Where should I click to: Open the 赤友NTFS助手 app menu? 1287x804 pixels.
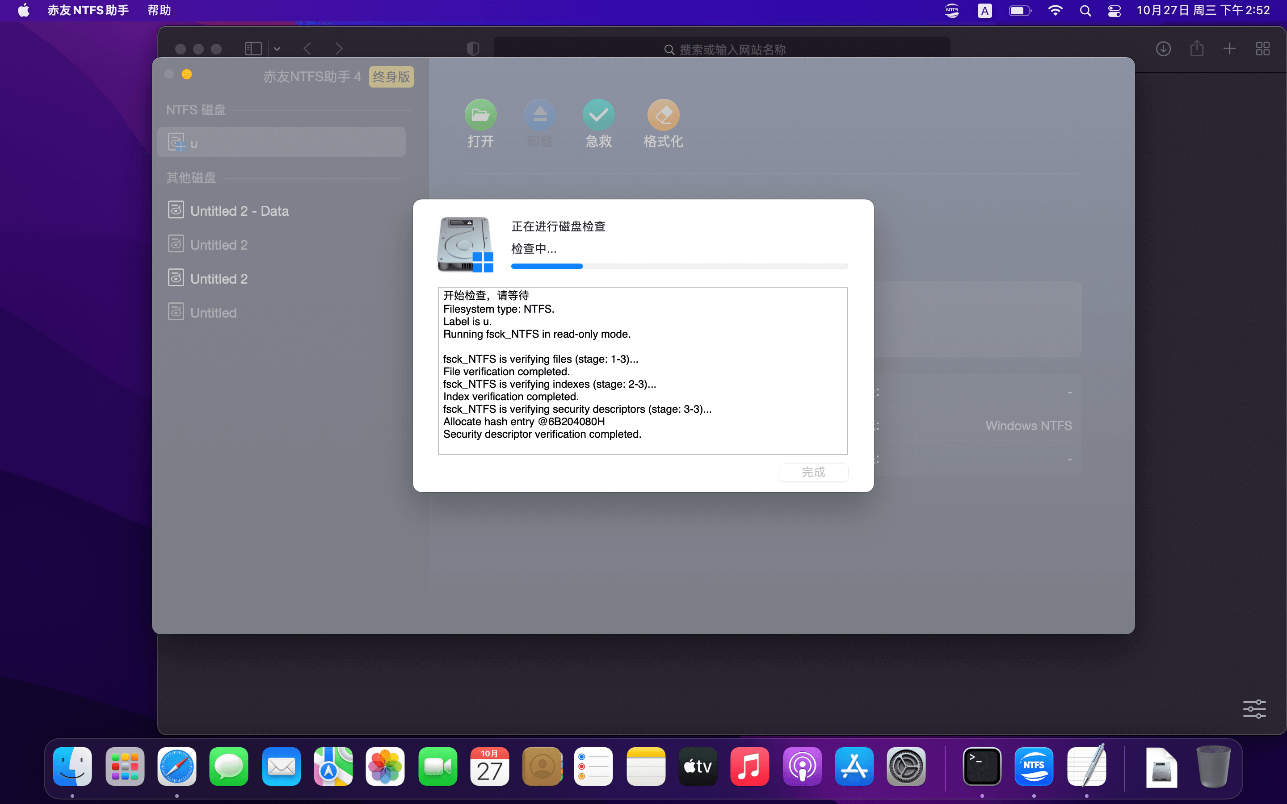88,11
